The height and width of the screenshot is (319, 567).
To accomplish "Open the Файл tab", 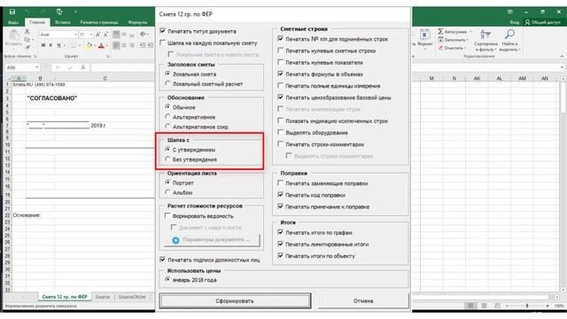I will [13, 22].
